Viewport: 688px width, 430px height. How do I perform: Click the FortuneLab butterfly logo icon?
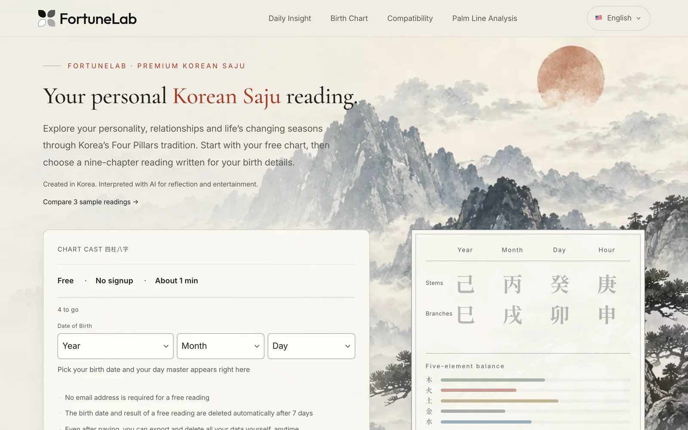(x=46, y=18)
